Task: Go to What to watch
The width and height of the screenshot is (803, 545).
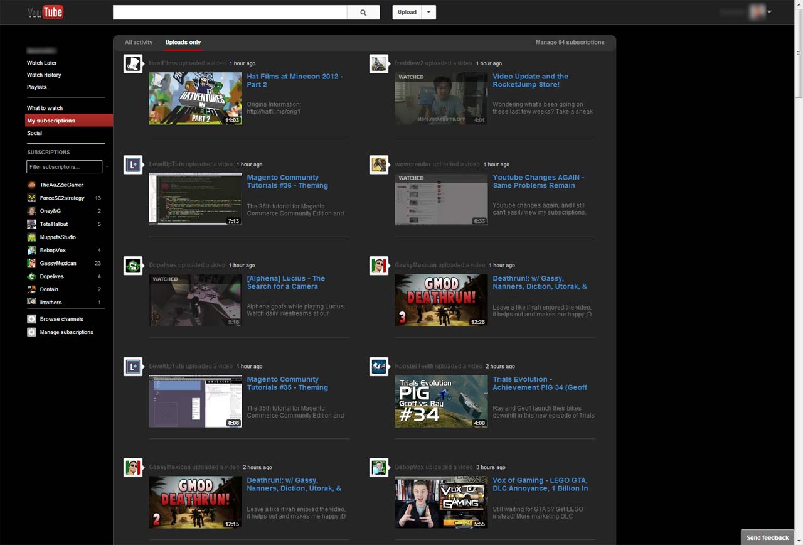Action: [45, 108]
